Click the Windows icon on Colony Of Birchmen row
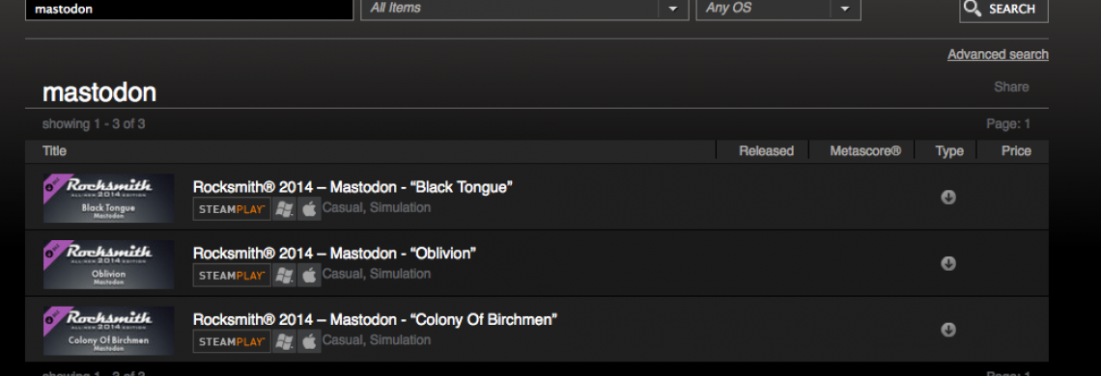1101x376 pixels. click(x=284, y=341)
